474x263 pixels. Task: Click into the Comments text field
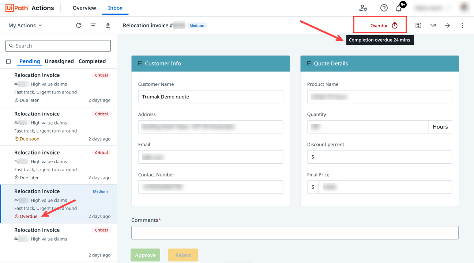coord(294,233)
